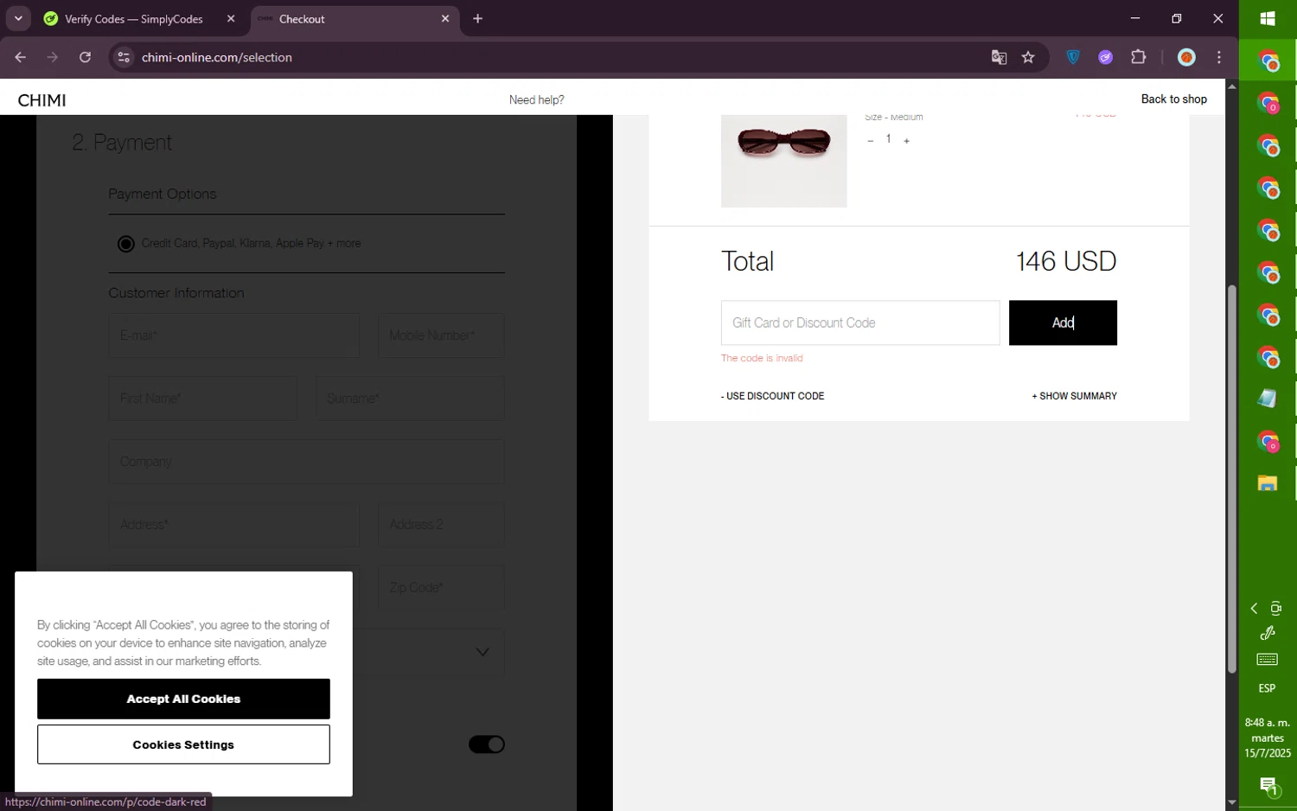This screenshot has width=1297, height=811.
Task: Select the Checkout tab
Action: (x=346, y=19)
